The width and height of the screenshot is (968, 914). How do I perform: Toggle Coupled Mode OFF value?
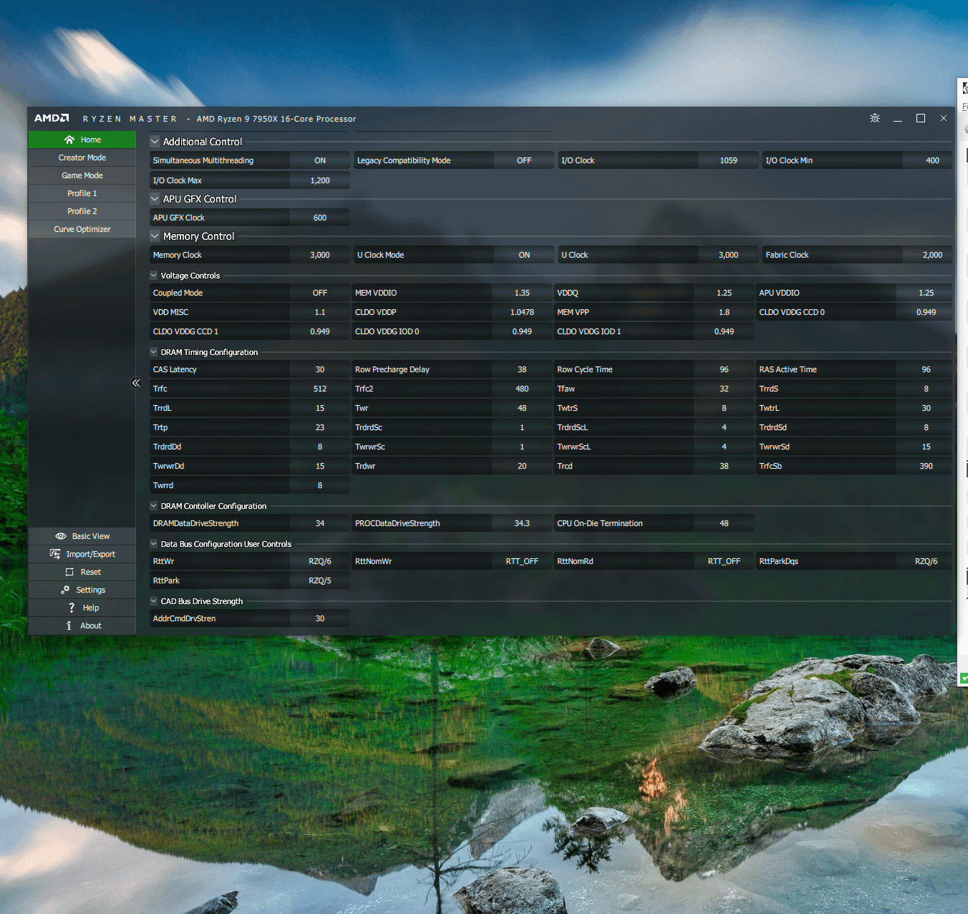[x=320, y=293]
